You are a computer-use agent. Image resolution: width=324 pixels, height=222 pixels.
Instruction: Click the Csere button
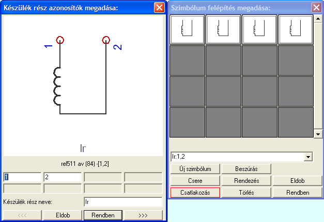195,181
